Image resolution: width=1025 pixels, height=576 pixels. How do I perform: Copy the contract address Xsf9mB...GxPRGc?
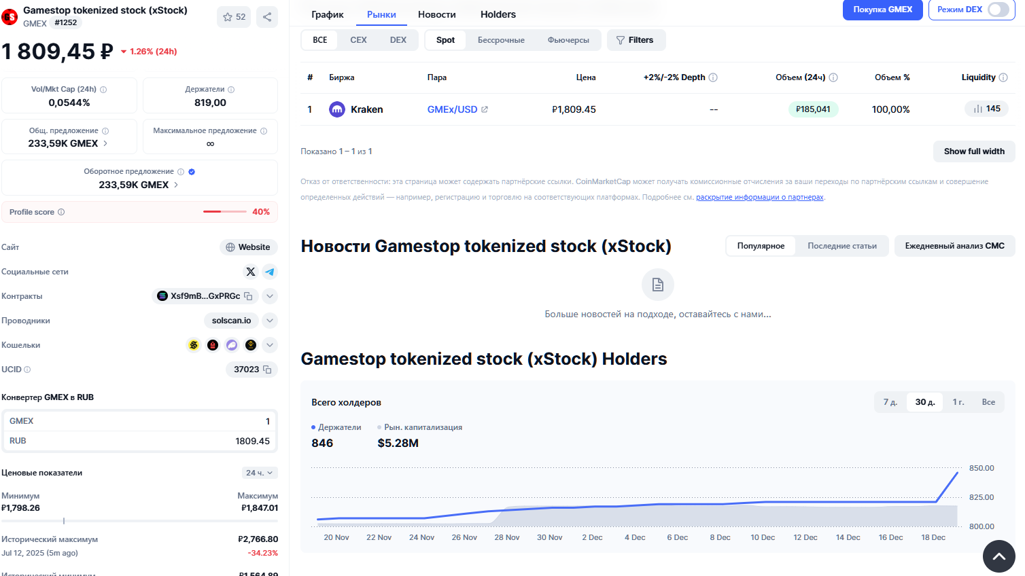coord(248,296)
